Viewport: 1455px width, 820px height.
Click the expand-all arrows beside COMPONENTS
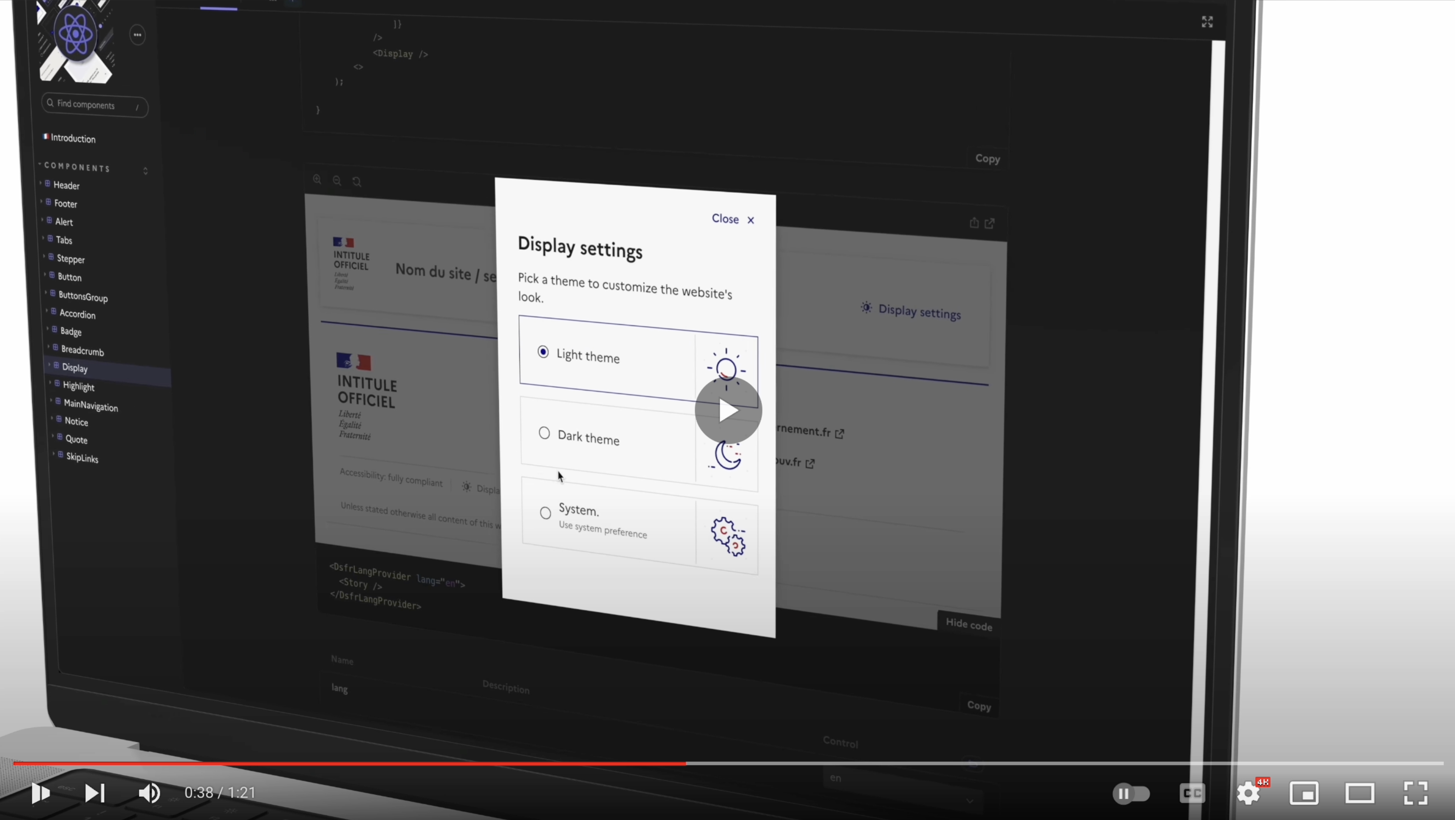(x=145, y=170)
